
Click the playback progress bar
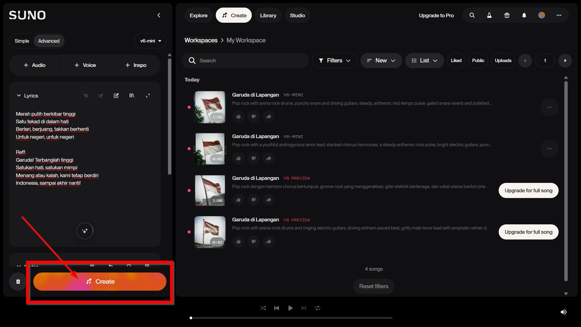point(292,318)
